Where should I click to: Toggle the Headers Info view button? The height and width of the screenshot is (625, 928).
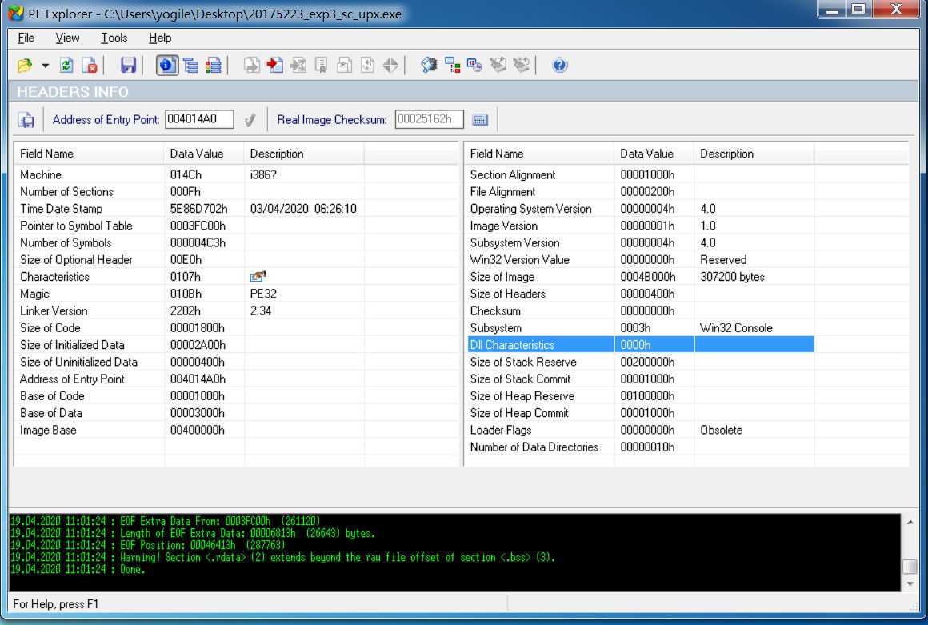[x=167, y=66]
